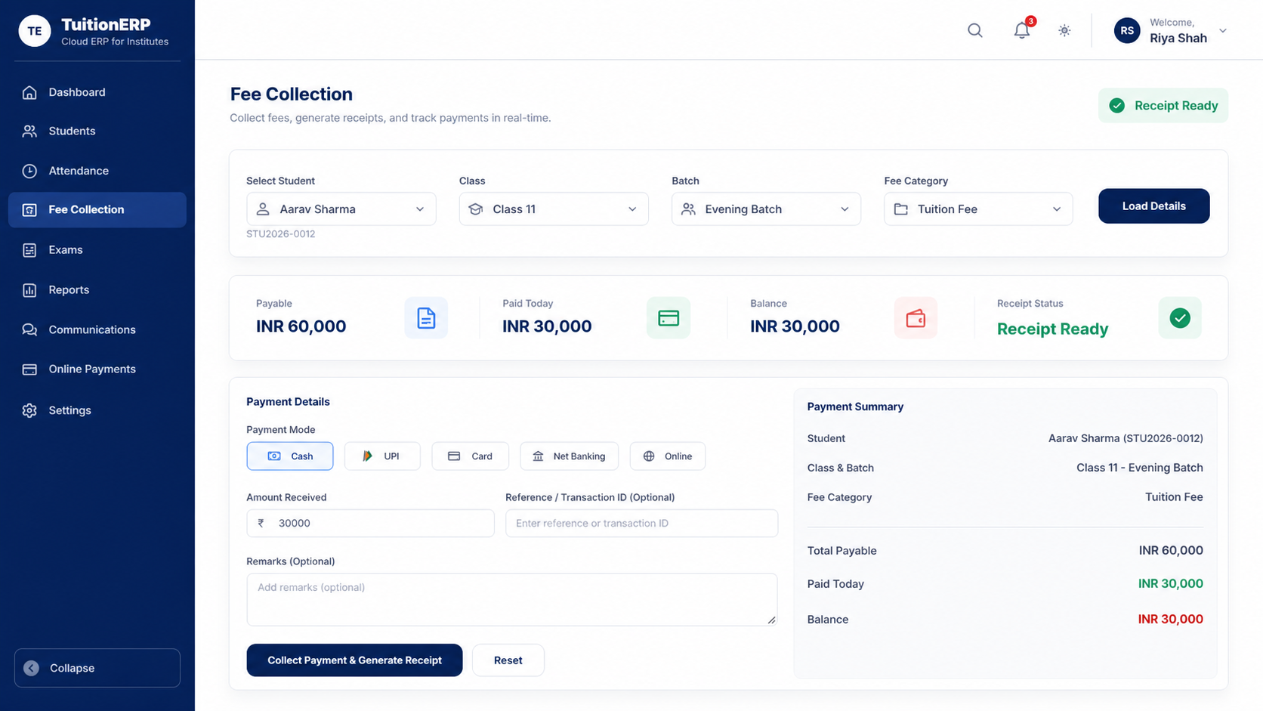This screenshot has width=1263, height=711.
Task: Click the TE logo badge
Action: tap(35, 31)
